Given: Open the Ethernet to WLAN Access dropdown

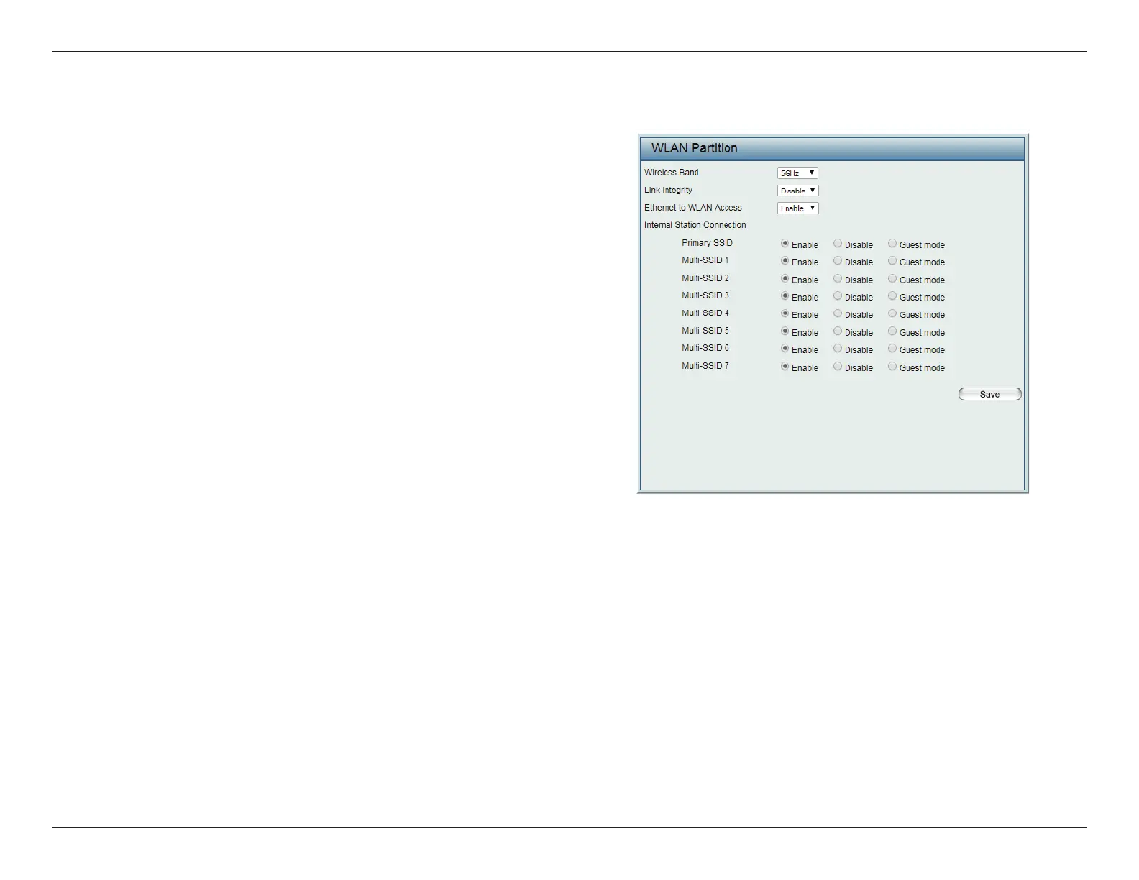Looking at the screenshot, I should (798, 208).
